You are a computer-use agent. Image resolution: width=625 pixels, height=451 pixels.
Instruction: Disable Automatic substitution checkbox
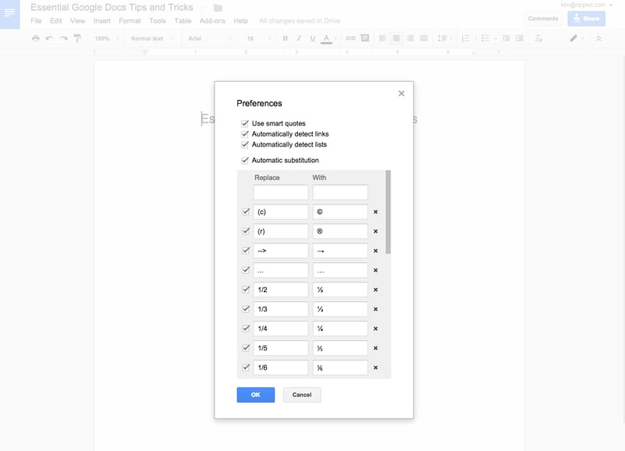pos(245,160)
